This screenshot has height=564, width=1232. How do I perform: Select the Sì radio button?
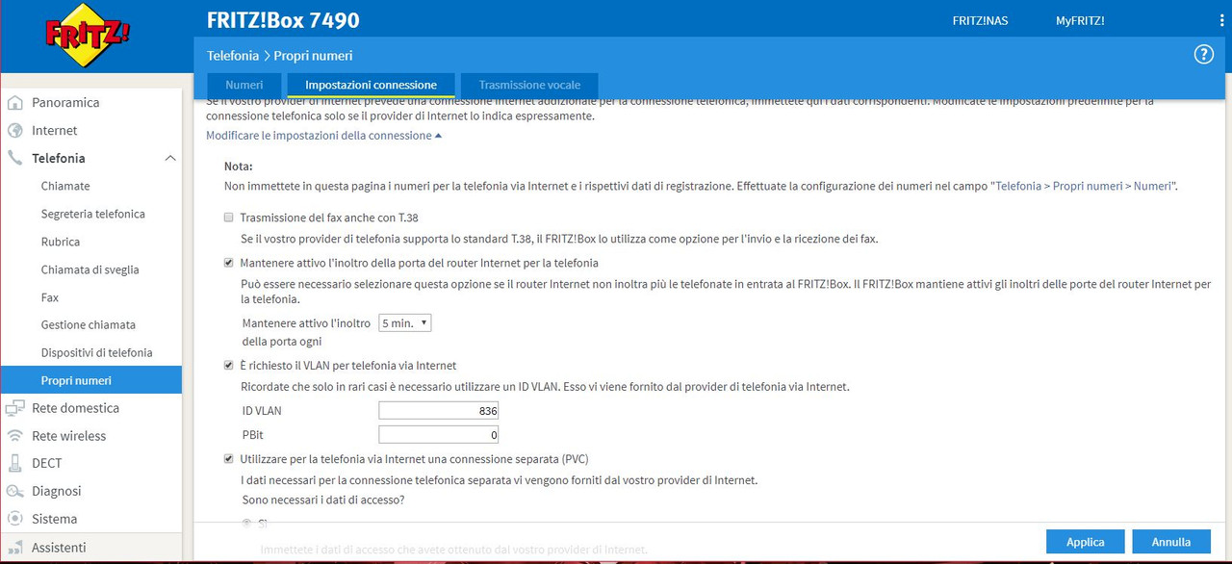tap(247, 524)
